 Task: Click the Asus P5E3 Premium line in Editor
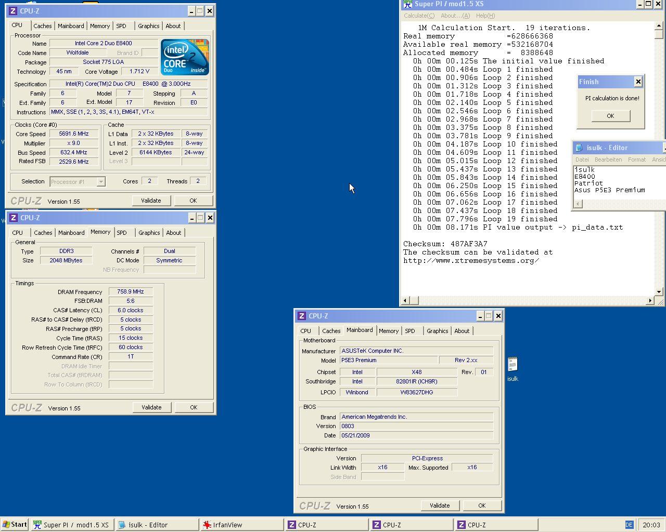point(609,190)
